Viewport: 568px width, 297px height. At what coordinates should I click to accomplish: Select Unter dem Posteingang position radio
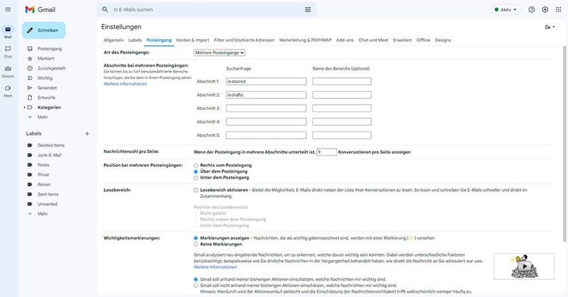(x=196, y=178)
